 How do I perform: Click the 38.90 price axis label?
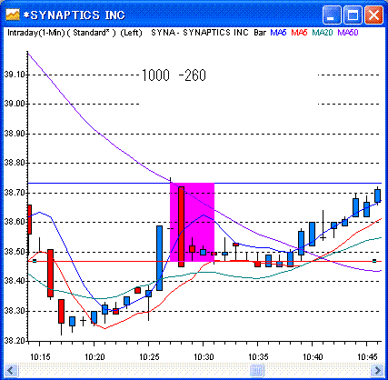pyautogui.click(x=15, y=134)
